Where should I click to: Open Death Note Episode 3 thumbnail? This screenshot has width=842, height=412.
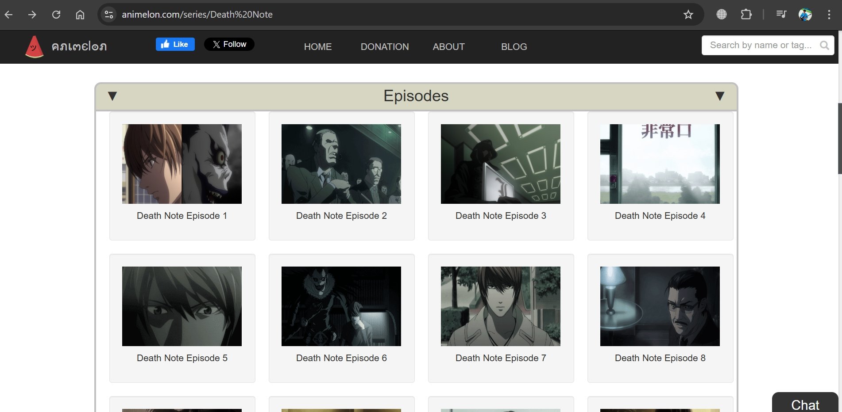pyautogui.click(x=501, y=164)
